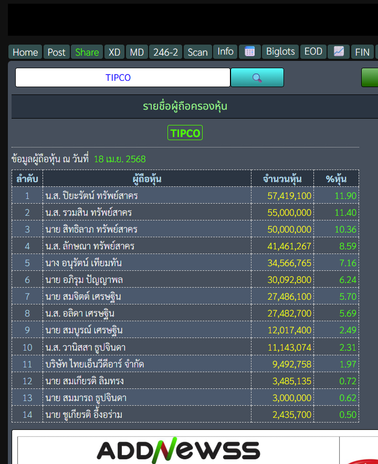Select shareholder นาง อนุรัตน์ เทียมทัน
Viewport: 378px width, 464px height.
(x=83, y=263)
